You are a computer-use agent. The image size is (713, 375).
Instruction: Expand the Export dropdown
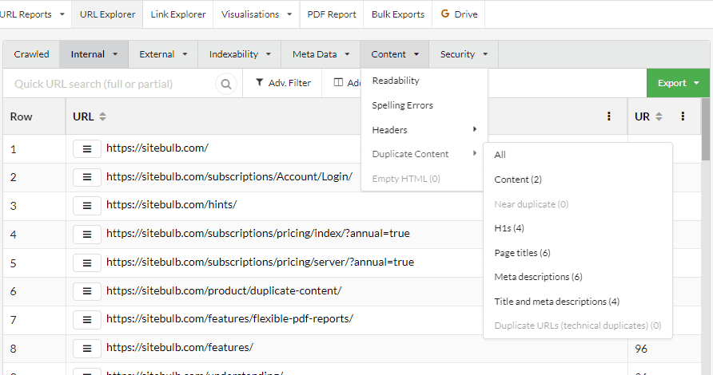click(678, 83)
